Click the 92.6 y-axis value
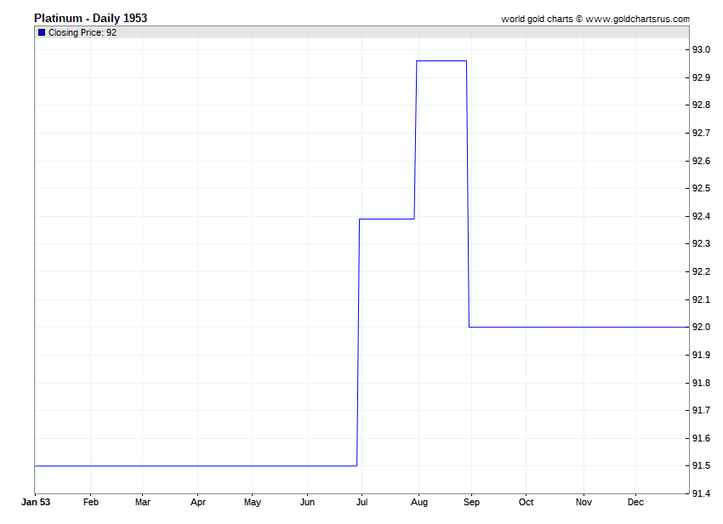 pos(701,161)
